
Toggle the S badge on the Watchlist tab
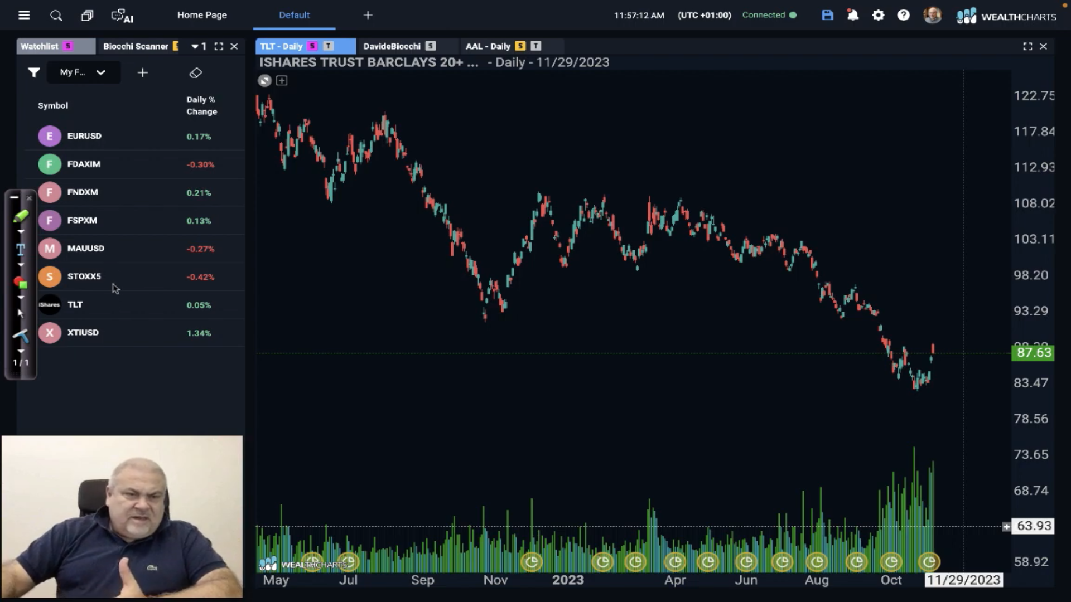click(x=68, y=46)
